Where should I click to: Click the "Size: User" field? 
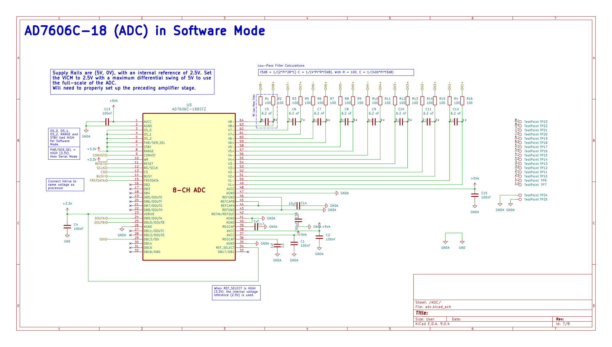(425, 319)
